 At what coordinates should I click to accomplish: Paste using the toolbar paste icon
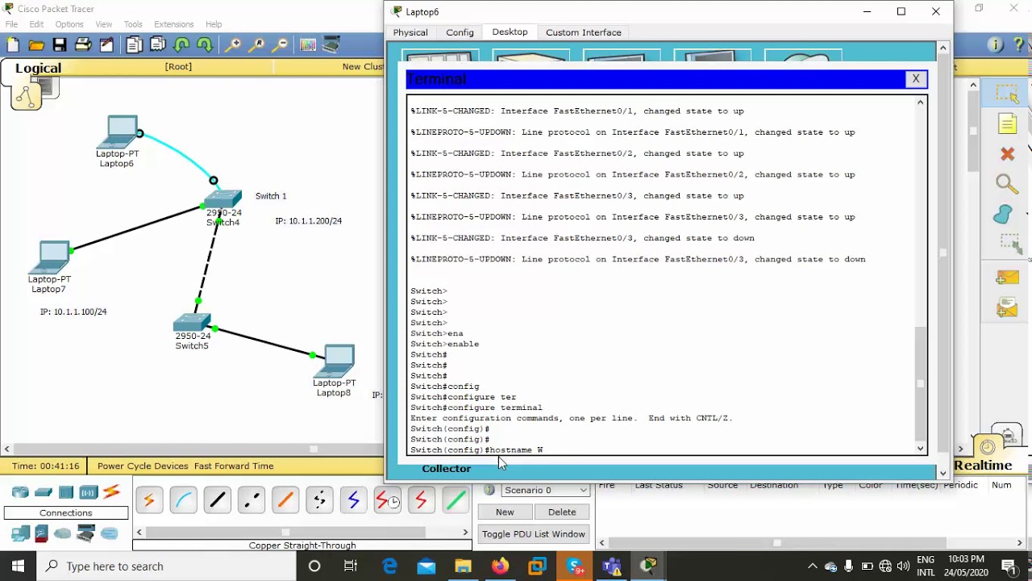pos(158,45)
